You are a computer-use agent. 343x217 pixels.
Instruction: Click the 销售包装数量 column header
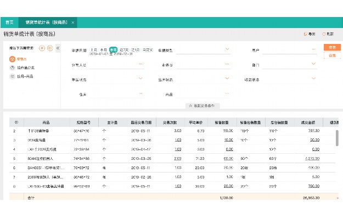click(250, 123)
